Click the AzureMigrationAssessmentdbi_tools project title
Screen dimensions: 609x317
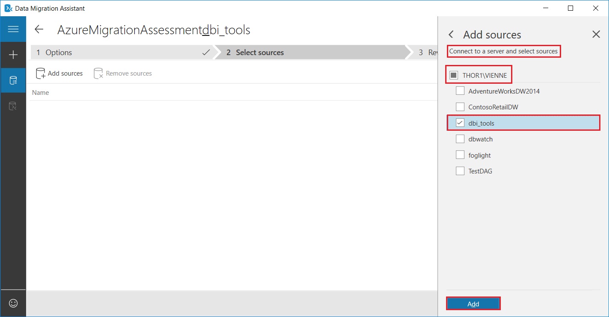(x=154, y=30)
